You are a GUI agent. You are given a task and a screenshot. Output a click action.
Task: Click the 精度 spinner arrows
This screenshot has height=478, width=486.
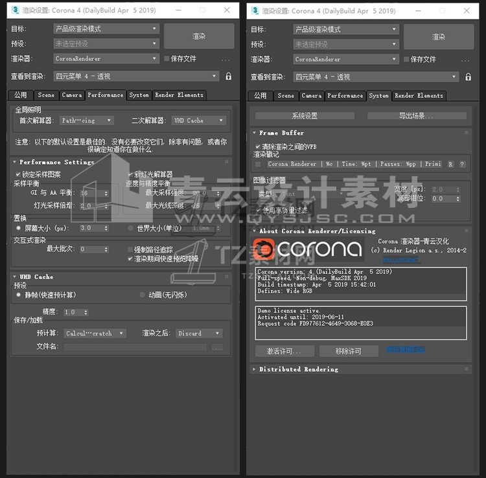point(86,312)
